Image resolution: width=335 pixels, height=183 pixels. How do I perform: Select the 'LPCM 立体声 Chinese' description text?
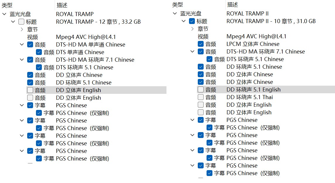pyautogui.click(x=253, y=44)
